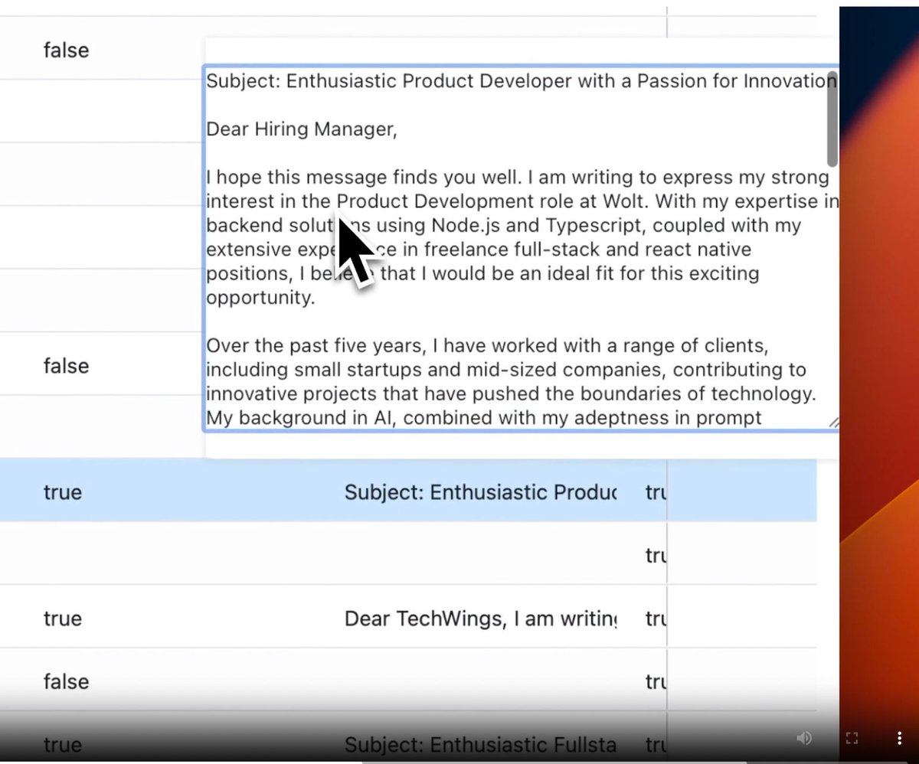Toggle the bottom row's true value
The image size is (919, 764).
(62, 744)
